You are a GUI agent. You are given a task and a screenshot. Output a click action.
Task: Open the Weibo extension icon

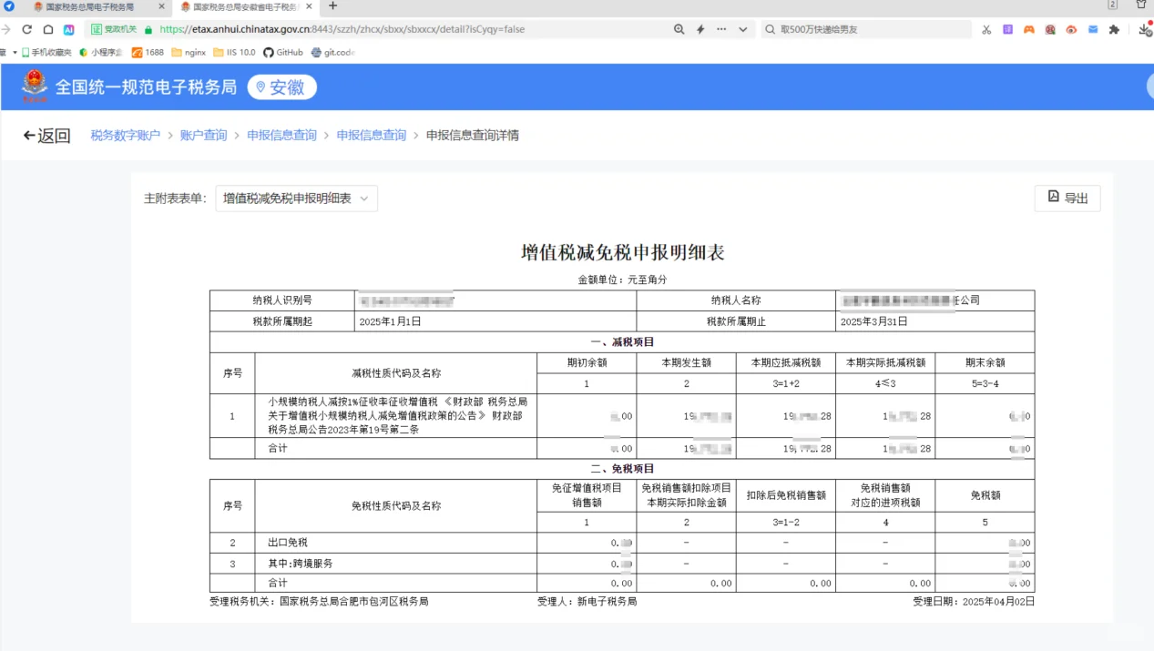(x=1072, y=29)
